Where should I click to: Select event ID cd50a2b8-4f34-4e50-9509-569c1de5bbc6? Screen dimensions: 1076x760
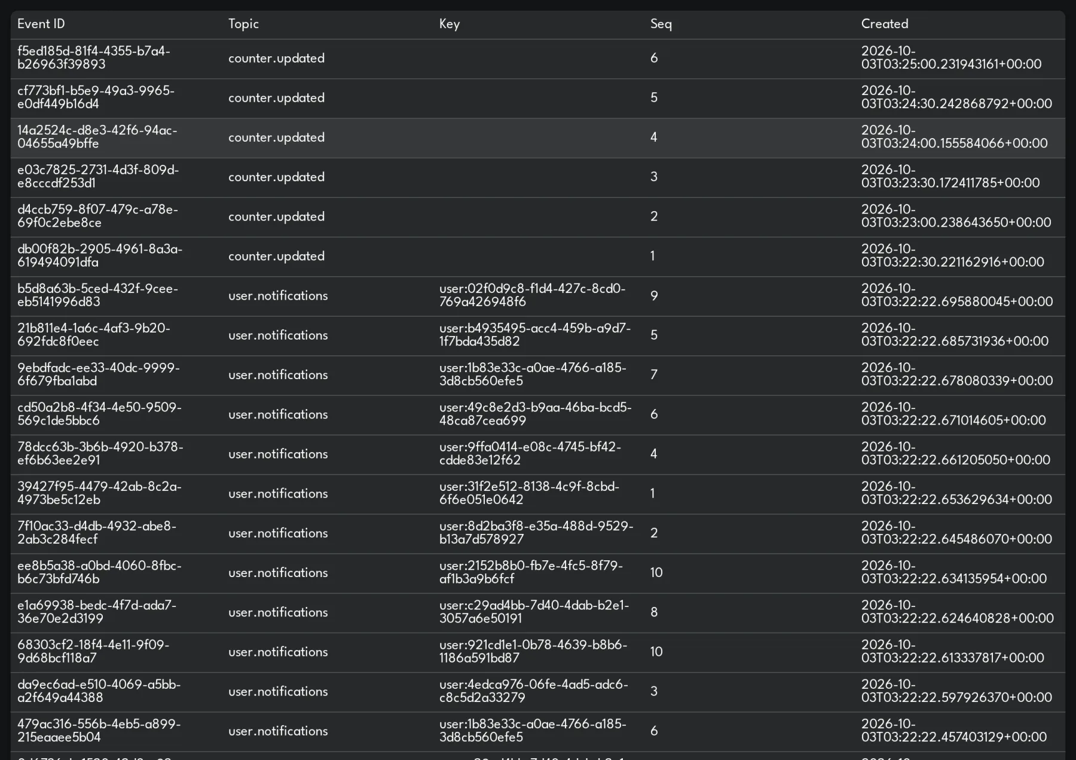pyautogui.click(x=99, y=414)
